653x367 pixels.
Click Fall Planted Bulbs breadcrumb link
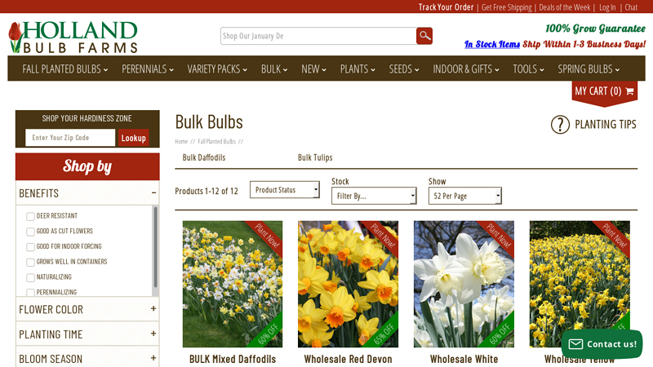coord(216,141)
